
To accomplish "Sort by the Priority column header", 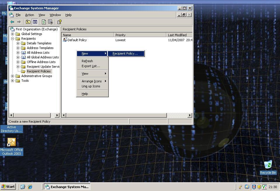I will coord(140,35).
